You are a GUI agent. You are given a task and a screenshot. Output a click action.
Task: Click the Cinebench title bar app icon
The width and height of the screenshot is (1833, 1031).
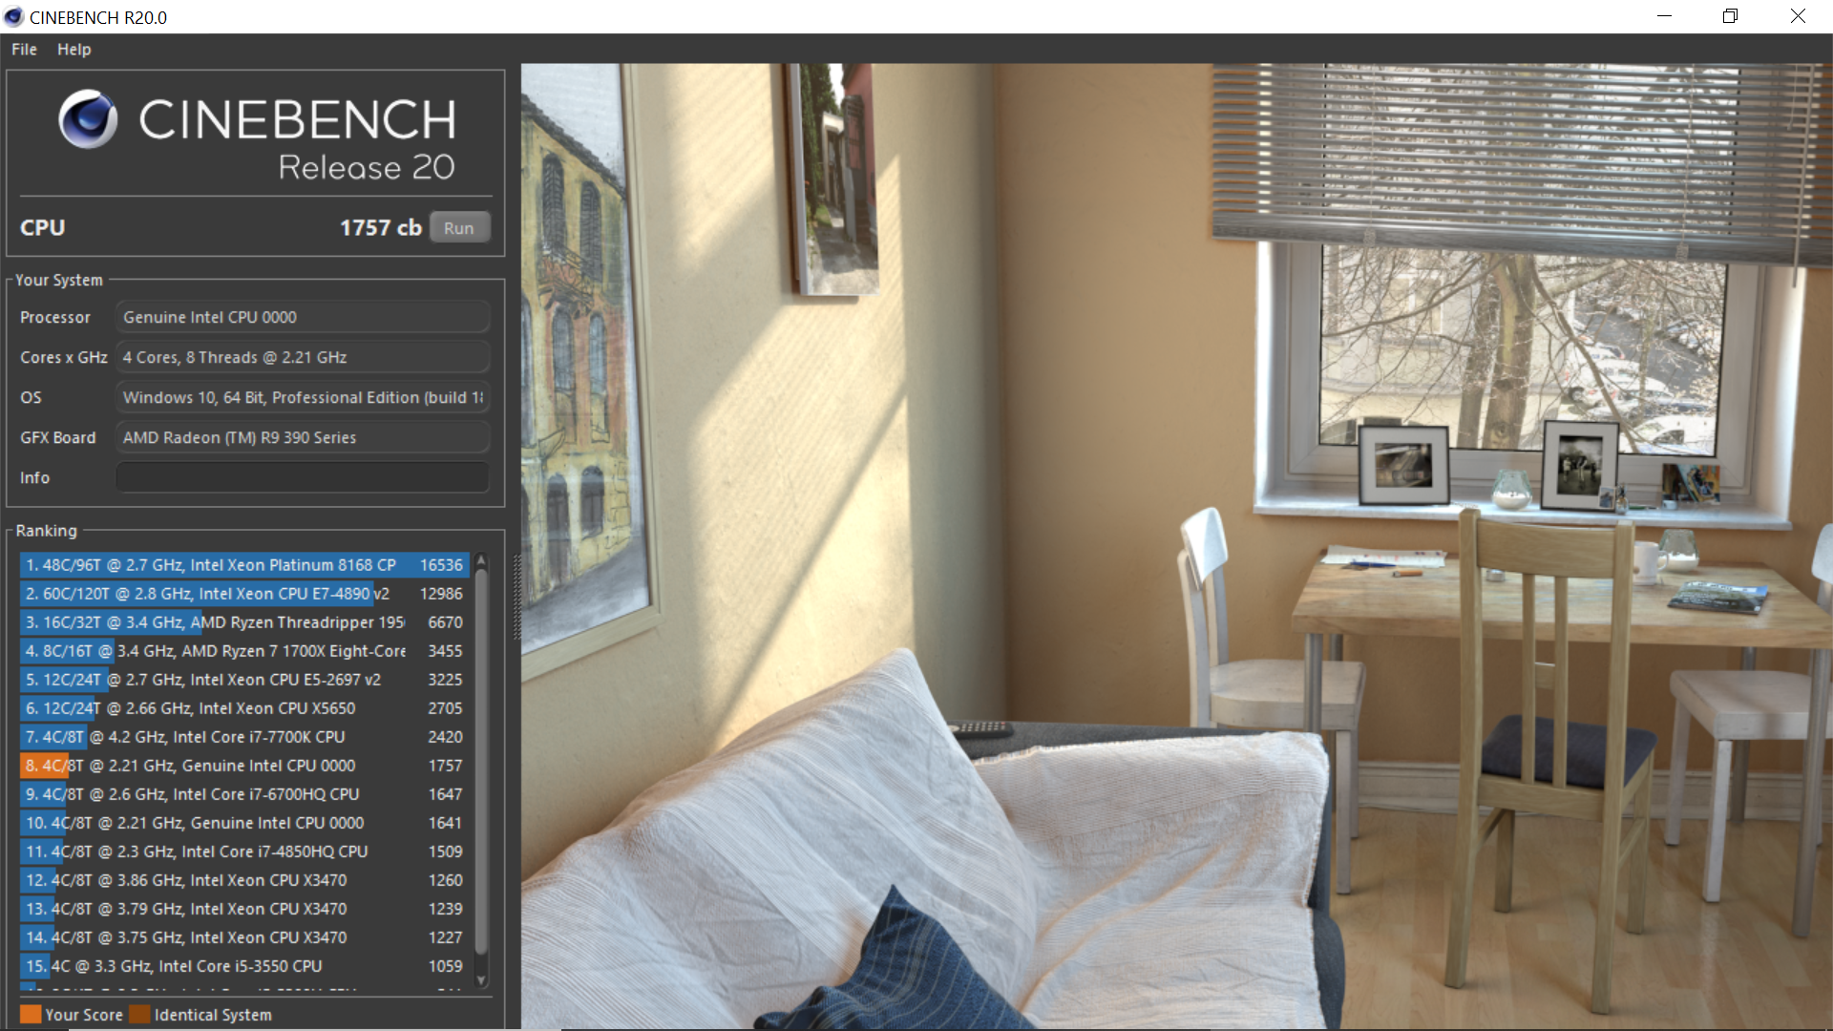click(x=13, y=17)
